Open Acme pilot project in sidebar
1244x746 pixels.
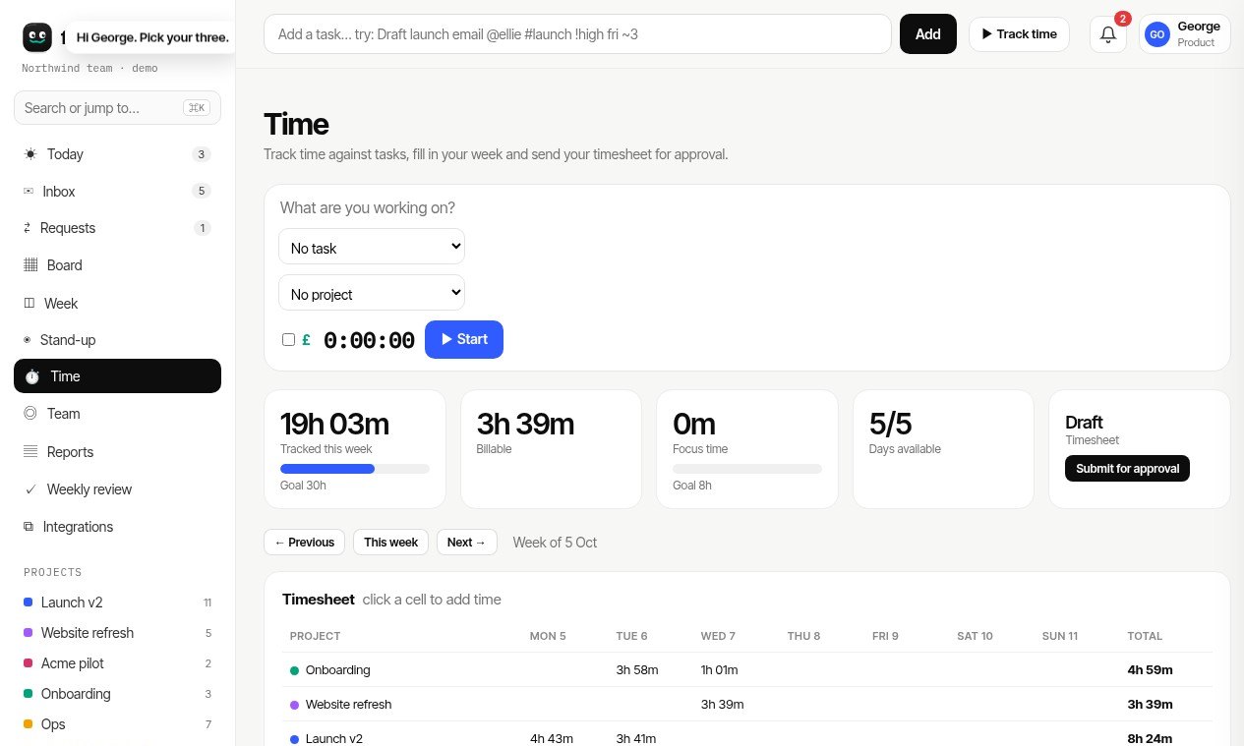(117, 663)
